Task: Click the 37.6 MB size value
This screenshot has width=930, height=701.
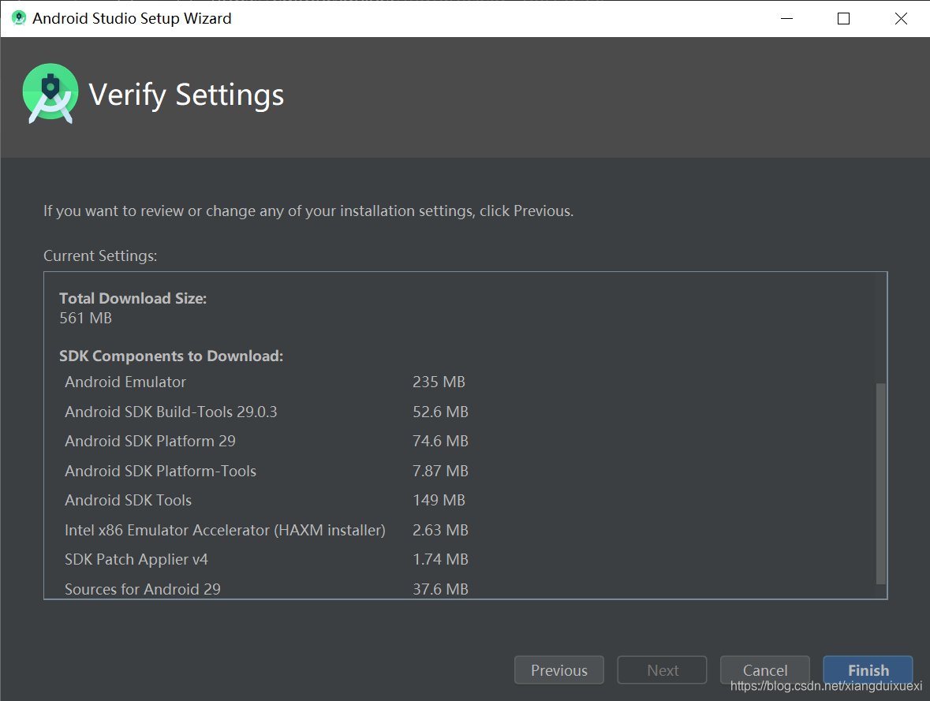Action: point(440,589)
